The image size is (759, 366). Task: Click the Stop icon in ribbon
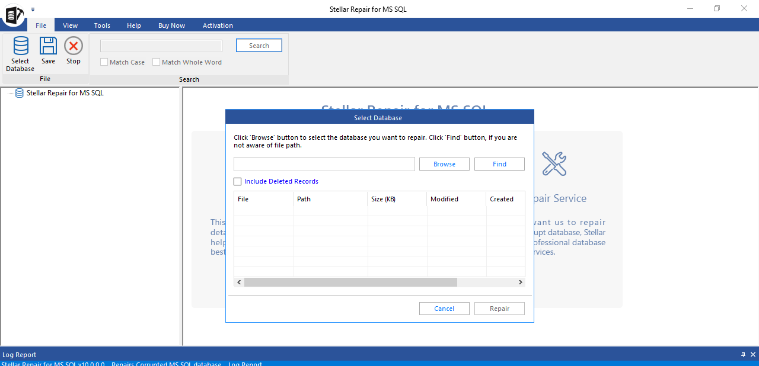(74, 46)
